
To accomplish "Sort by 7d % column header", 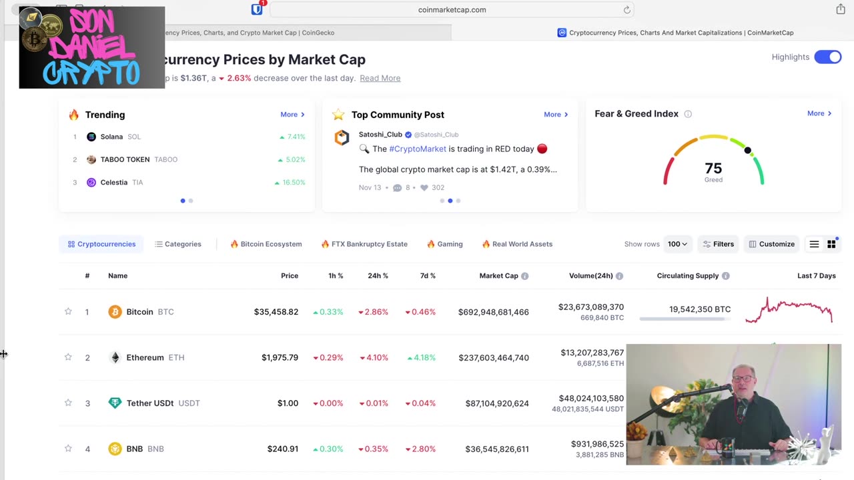I will (428, 276).
